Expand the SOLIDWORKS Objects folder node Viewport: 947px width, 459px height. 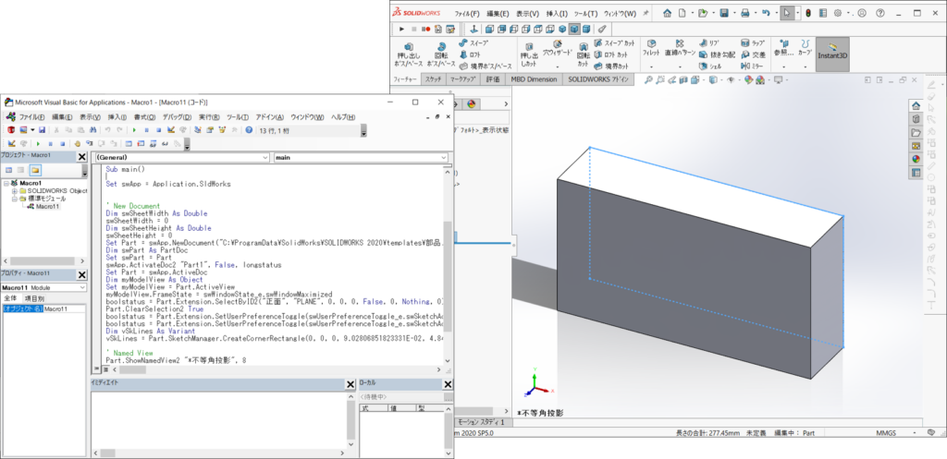point(15,190)
